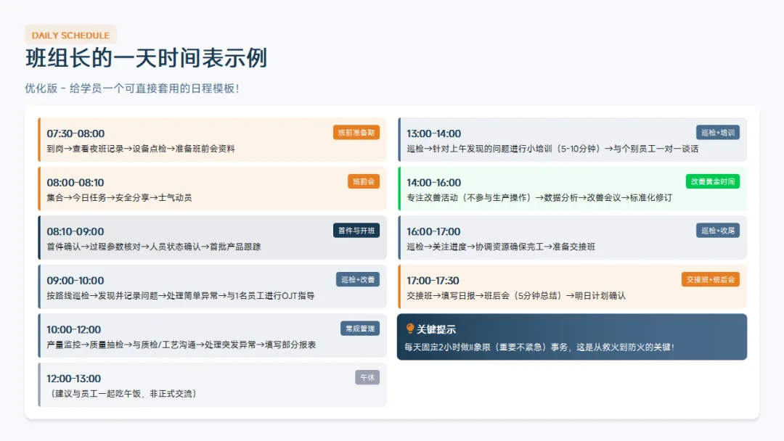
Task: Click the 17:00-17:30 time label
Action: (433, 280)
